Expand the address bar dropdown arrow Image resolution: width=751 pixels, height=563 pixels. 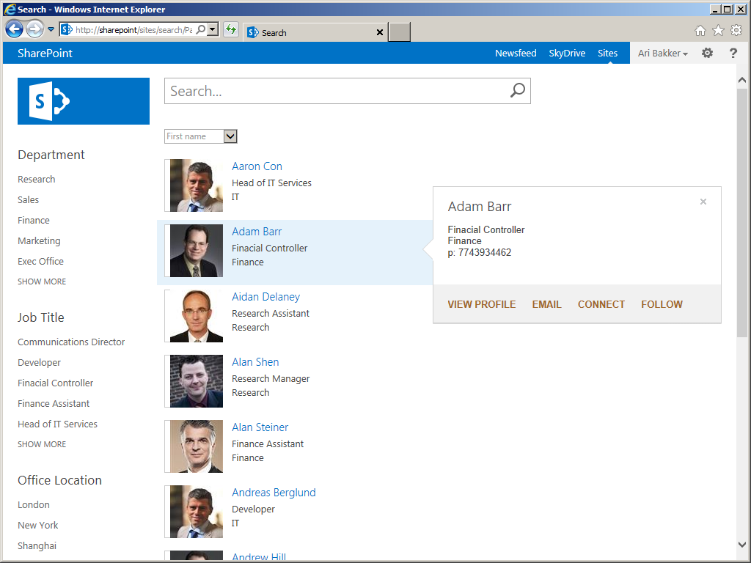pyautogui.click(x=213, y=29)
